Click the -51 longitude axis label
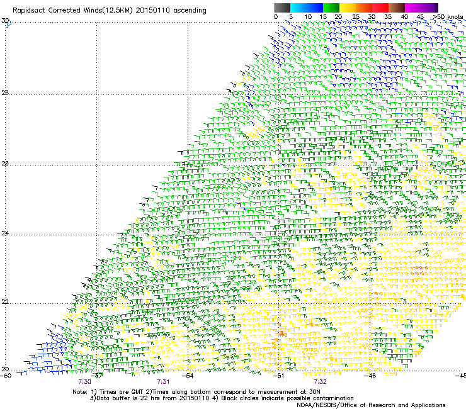The width and height of the screenshot is (466, 409). [x=278, y=376]
